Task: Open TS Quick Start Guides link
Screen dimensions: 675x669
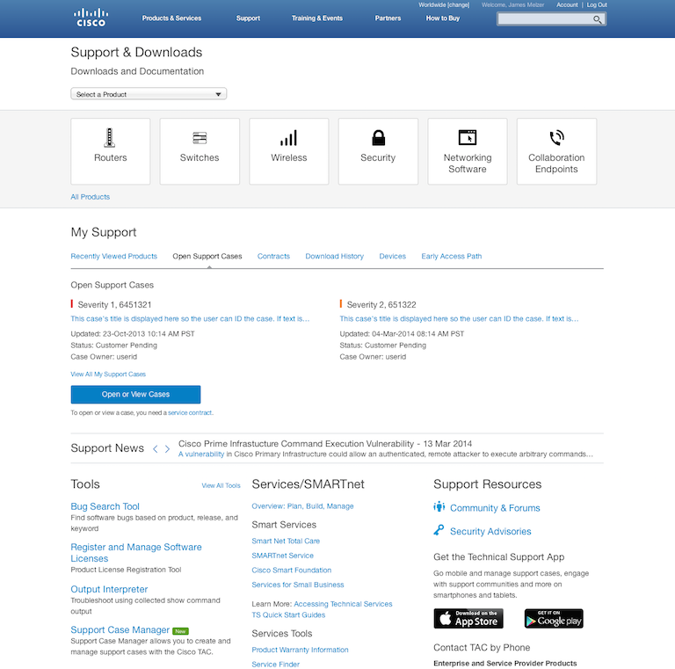Action: 288,615
